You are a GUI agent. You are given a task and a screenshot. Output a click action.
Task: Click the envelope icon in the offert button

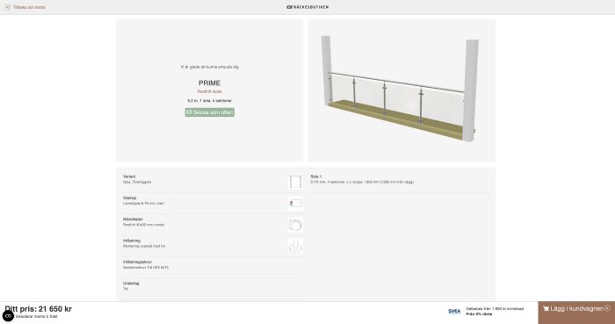[189, 112]
